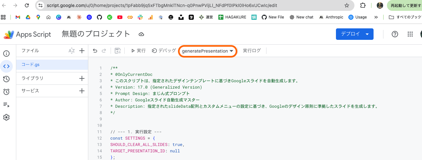Add a library with plus icon
422x160 pixels.
(x=82, y=78)
